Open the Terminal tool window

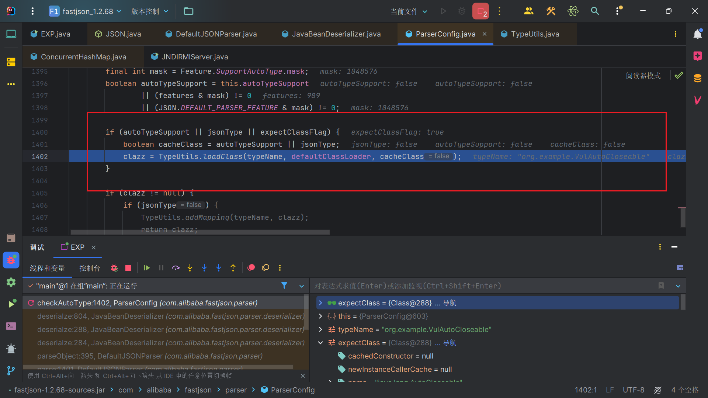[x=11, y=326]
